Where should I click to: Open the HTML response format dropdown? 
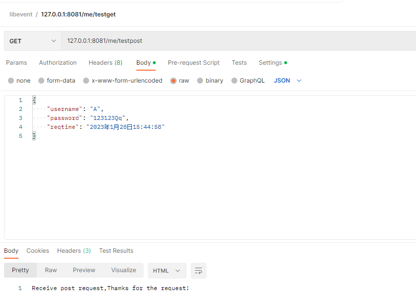tap(167, 271)
